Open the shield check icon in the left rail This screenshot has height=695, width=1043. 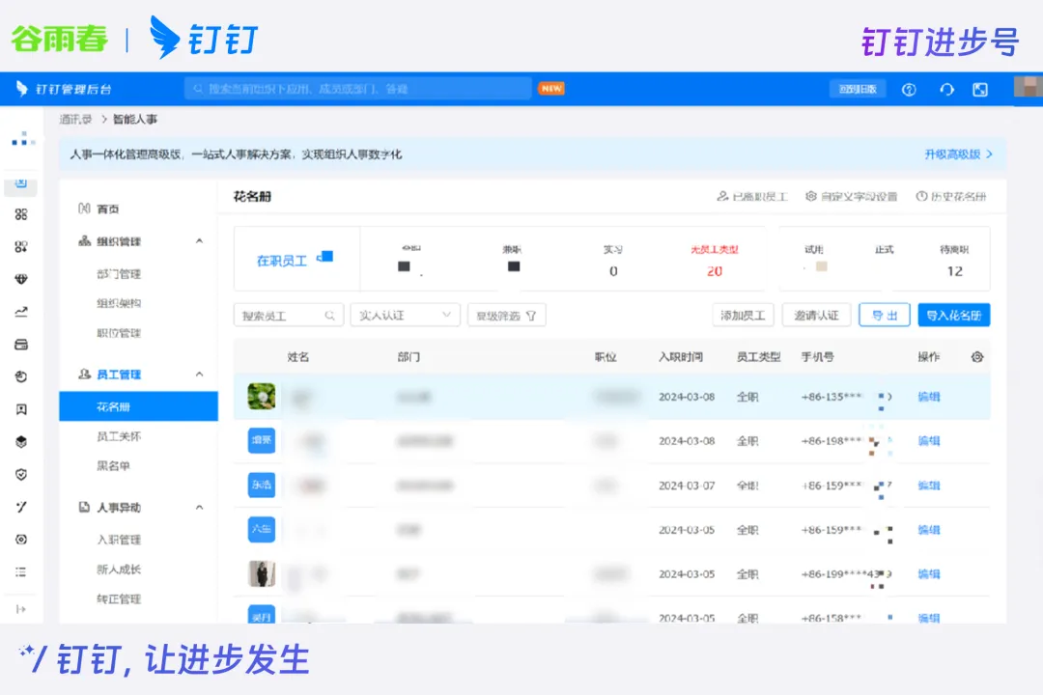point(21,474)
